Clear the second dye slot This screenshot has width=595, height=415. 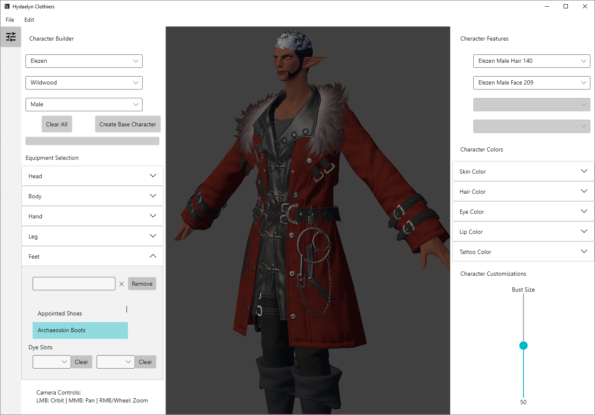coord(146,362)
